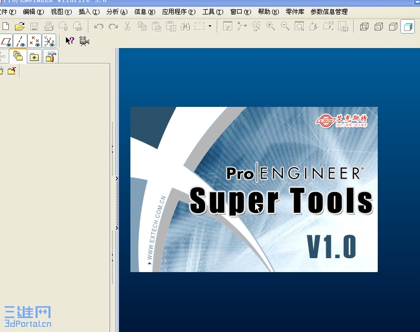Open the 帮助(H) menu

pyautogui.click(x=268, y=12)
